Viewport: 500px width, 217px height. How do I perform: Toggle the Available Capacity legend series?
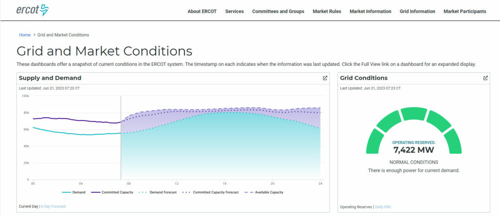click(x=263, y=193)
